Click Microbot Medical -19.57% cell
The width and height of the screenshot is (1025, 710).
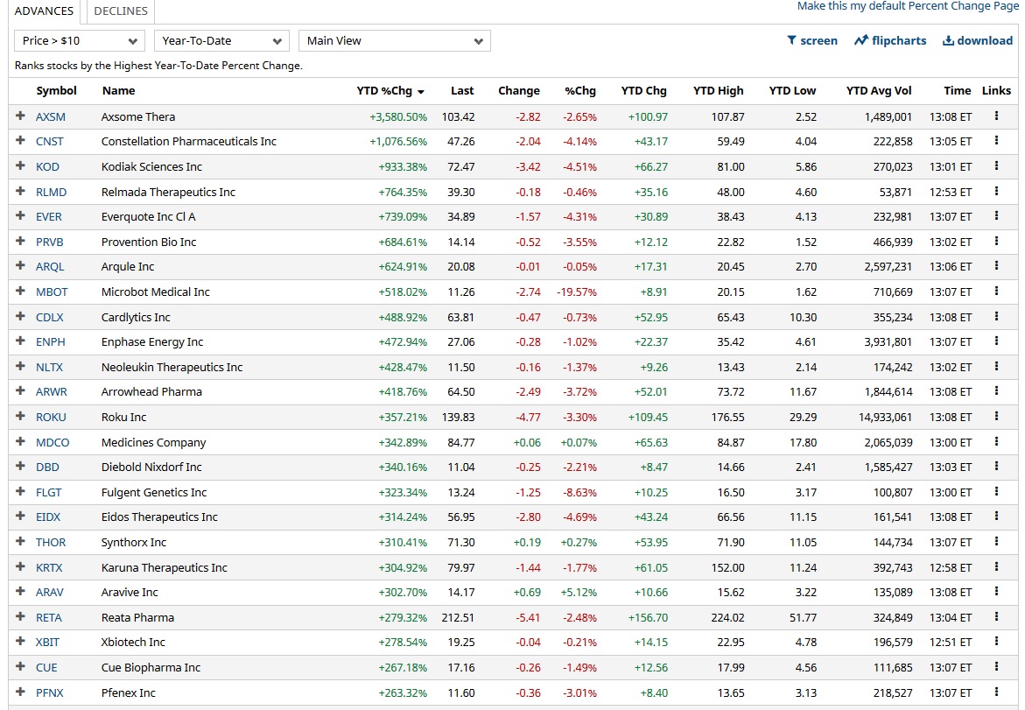pyautogui.click(x=577, y=292)
